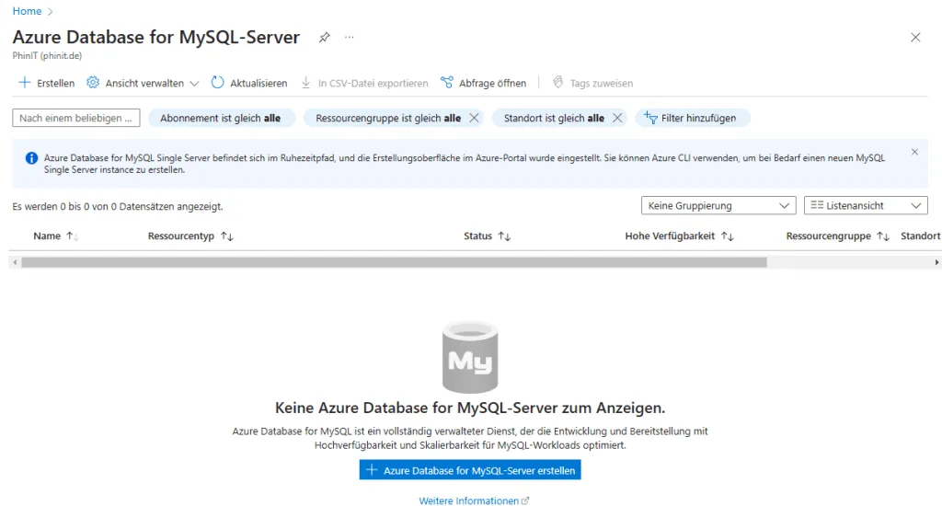This screenshot has width=942, height=506.
Task: Click the Erstellen plus icon
Action: [25, 83]
